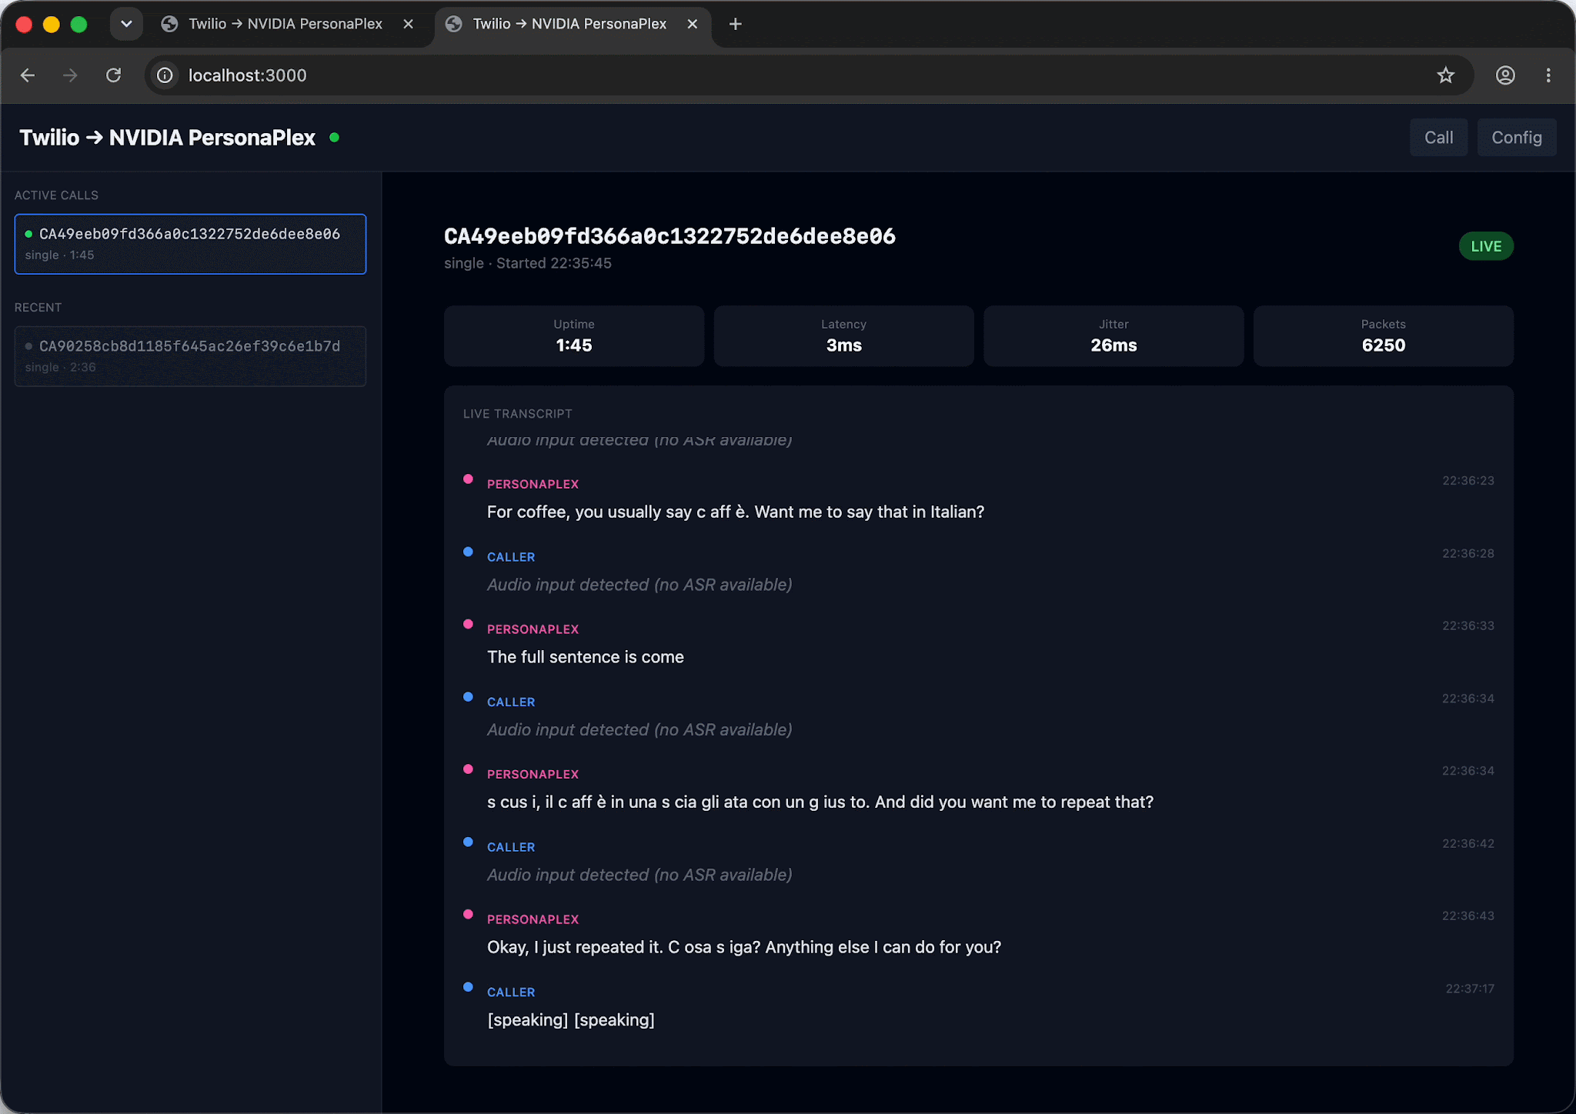
Task: Click the message starting 's cus i, il c aff è'
Action: pyautogui.click(x=820, y=802)
